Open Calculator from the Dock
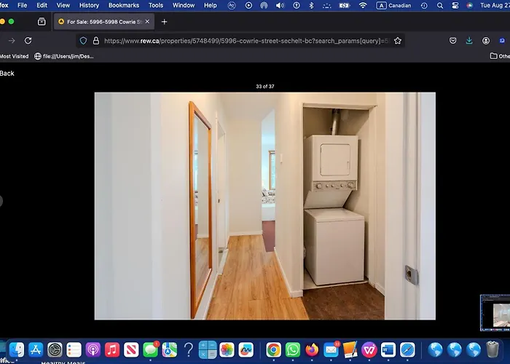Viewport: 510px width, 364px height. coord(208,350)
